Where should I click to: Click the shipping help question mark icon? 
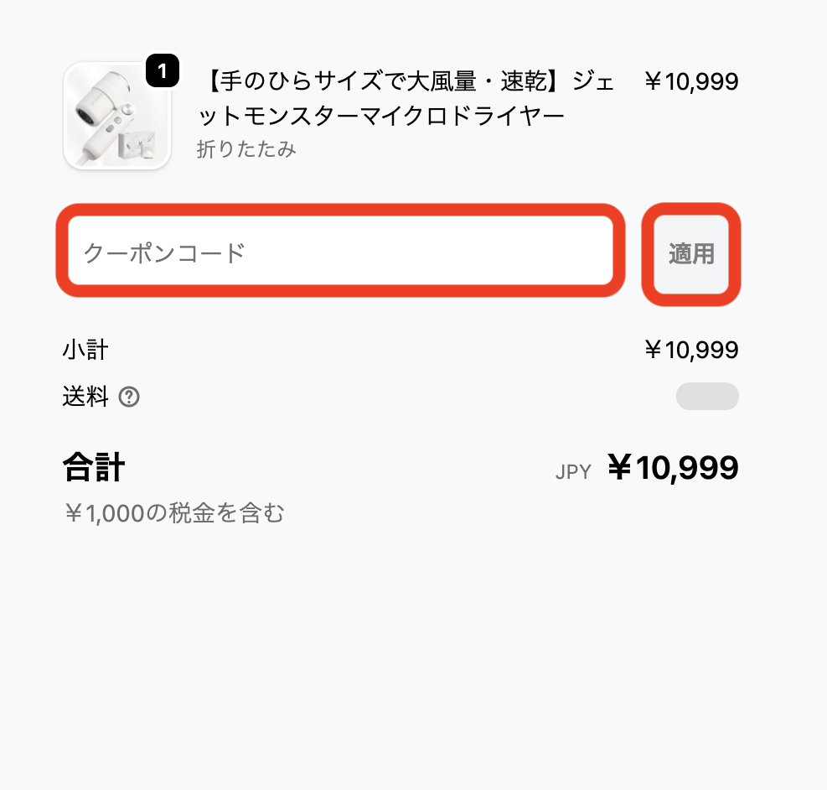click(129, 397)
